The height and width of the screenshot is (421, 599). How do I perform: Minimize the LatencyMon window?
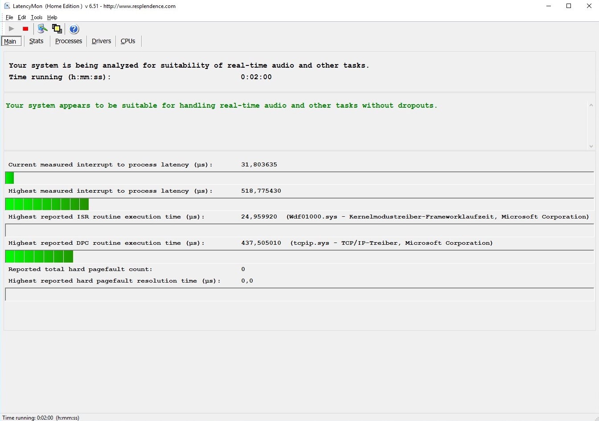[548, 6]
